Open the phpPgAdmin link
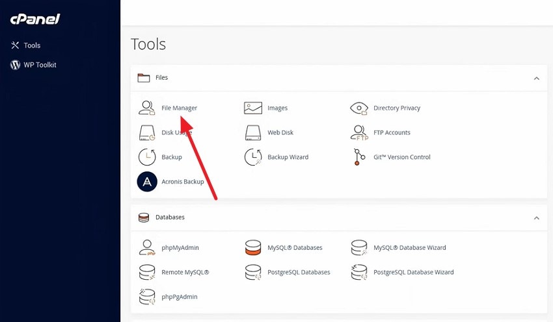 pyautogui.click(x=179, y=297)
